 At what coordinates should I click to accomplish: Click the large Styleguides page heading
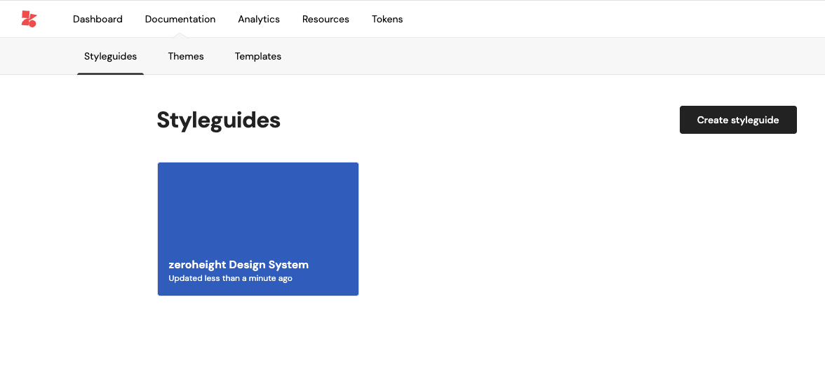tap(218, 120)
